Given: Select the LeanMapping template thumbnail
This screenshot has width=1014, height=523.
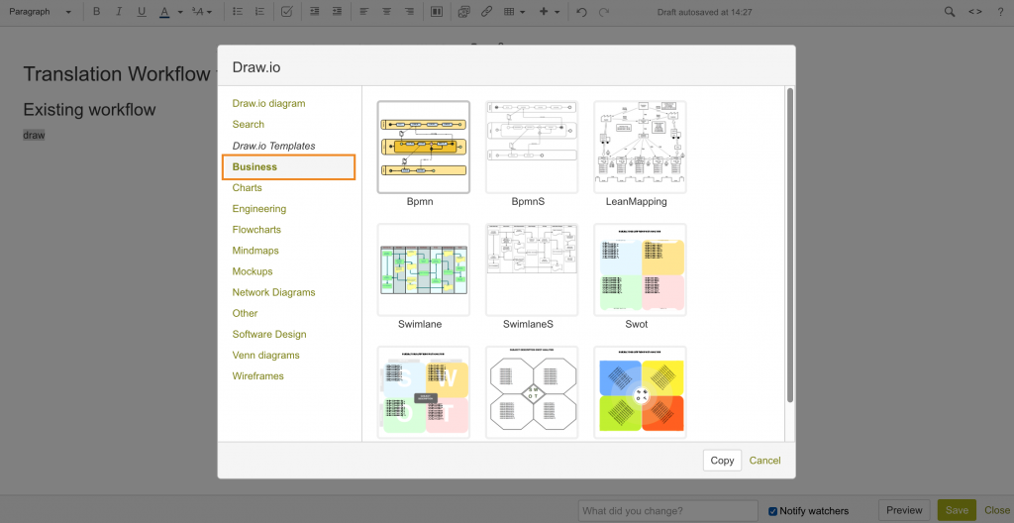Looking at the screenshot, I should pyautogui.click(x=640, y=147).
